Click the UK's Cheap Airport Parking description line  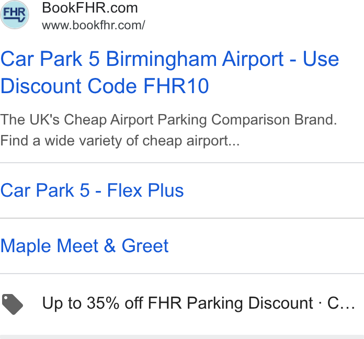[168, 120]
